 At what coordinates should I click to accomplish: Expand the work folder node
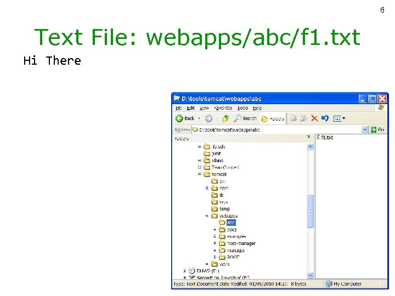tap(207, 264)
